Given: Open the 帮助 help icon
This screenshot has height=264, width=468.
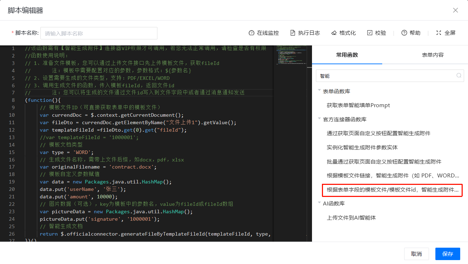Looking at the screenshot, I should point(404,33).
